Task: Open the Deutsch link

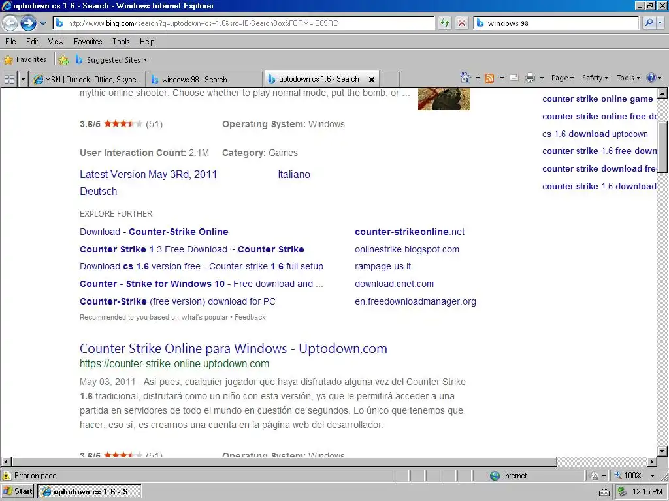Action: pyautogui.click(x=99, y=191)
